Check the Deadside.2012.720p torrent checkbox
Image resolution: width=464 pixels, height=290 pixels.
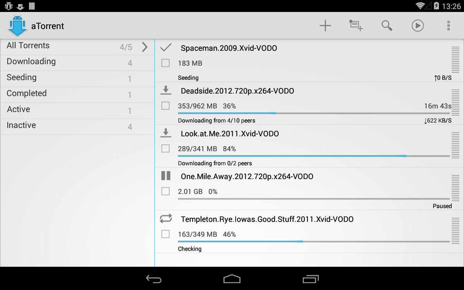coord(165,105)
